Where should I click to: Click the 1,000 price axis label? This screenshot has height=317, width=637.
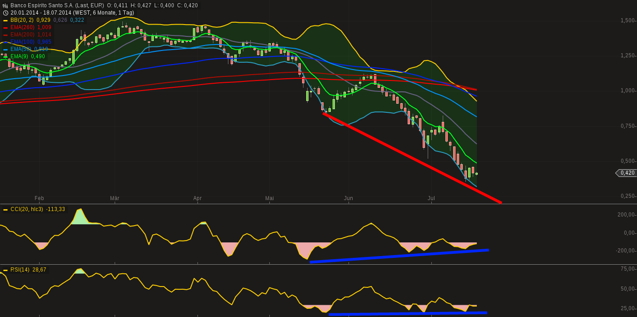click(627, 91)
